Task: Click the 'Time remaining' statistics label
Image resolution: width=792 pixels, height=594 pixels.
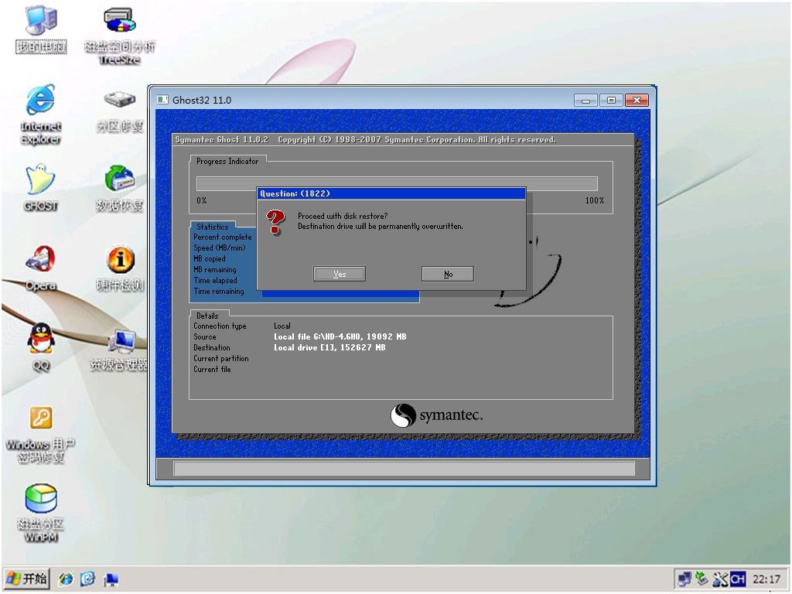Action: [x=219, y=291]
